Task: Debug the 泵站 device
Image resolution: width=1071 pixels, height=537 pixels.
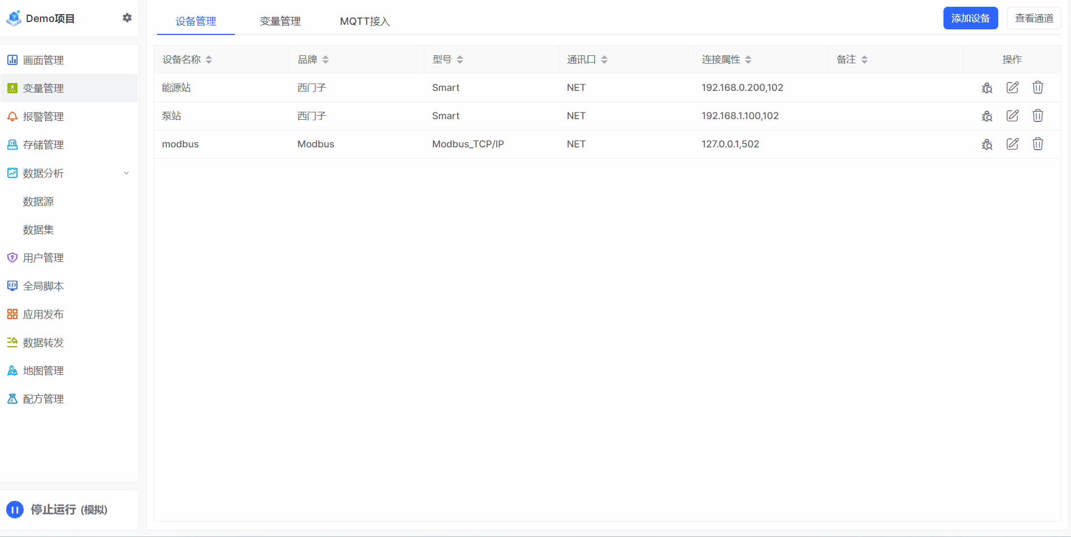Action: pos(987,116)
